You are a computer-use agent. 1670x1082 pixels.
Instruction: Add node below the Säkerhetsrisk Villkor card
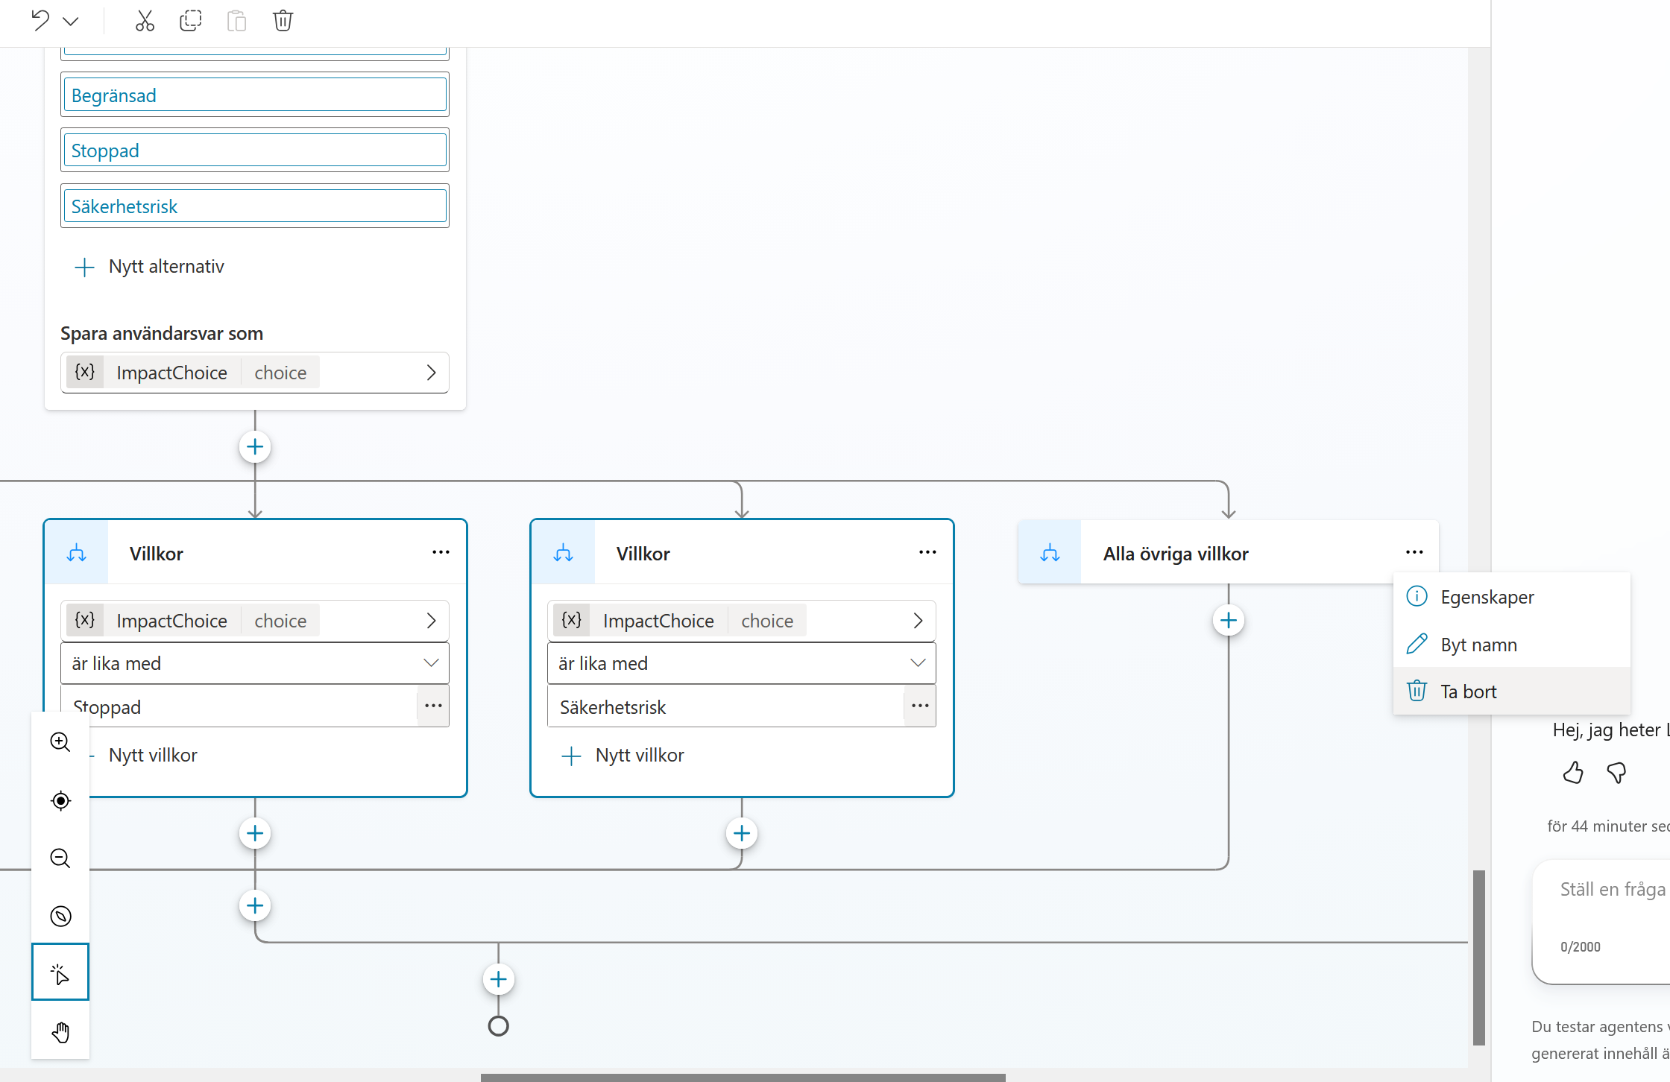click(742, 833)
